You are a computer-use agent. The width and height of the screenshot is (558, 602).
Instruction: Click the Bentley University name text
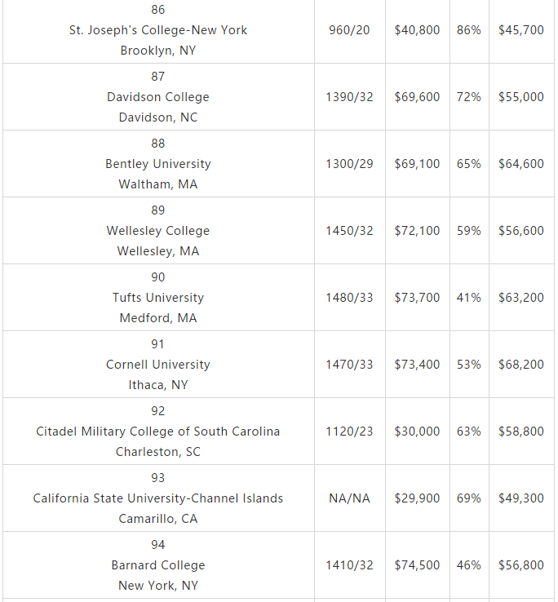click(x=157, y=164)
